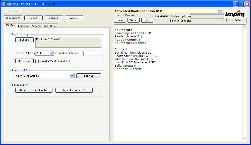This screenshot has width=251, height=145.
Task: Click the IndyTool application icon in title bar
Action: point(3,4)
